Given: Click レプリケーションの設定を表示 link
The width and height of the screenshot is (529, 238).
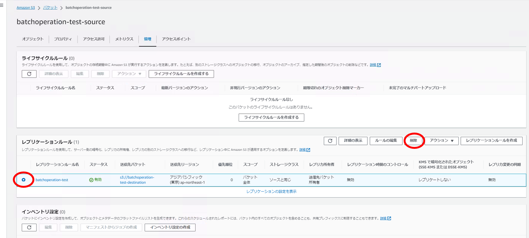Looking at the screenshot, I should click(271, 192).
